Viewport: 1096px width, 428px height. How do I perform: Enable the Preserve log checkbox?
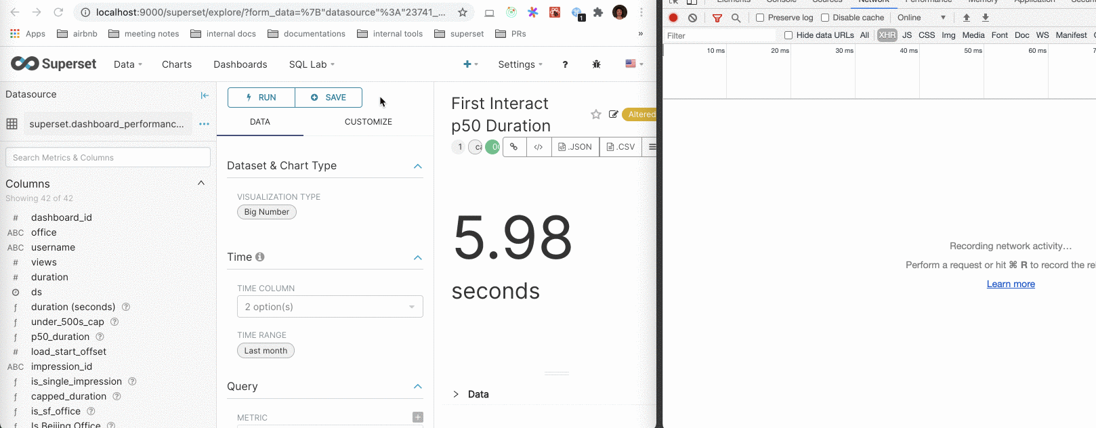click(760, 18)
